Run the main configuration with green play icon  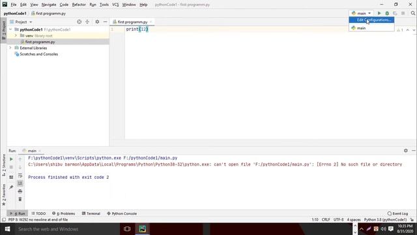click(x=379, y=13)
